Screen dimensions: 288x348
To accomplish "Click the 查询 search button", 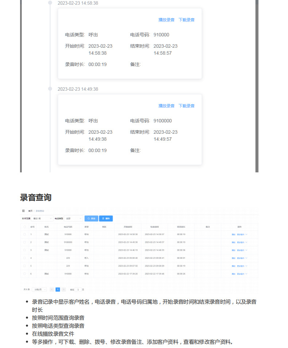I will click(x=91, y=219).
